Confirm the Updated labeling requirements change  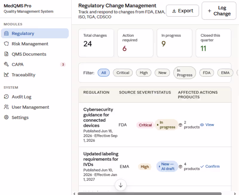coord(210,166)
